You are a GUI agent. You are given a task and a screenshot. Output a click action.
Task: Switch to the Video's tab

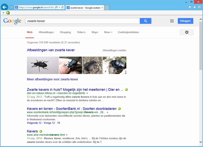[x=81, y=32]
